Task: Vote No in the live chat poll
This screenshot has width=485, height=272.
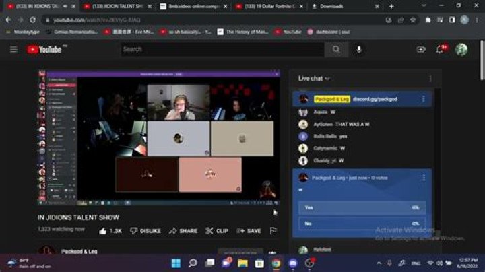Action: click(361, 223)
